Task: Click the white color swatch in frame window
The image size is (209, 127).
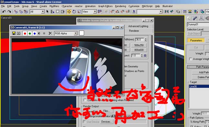Action: tap(82, 33)
